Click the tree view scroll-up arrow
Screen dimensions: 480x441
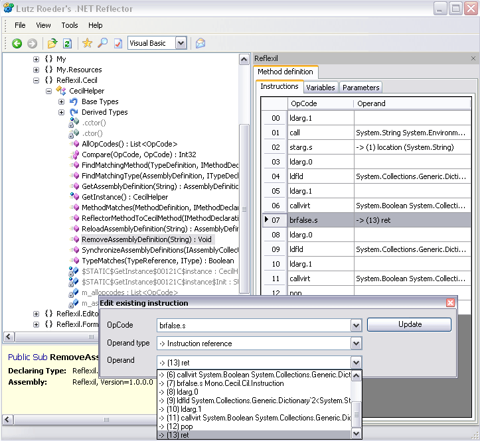click(x=244, y=59)
